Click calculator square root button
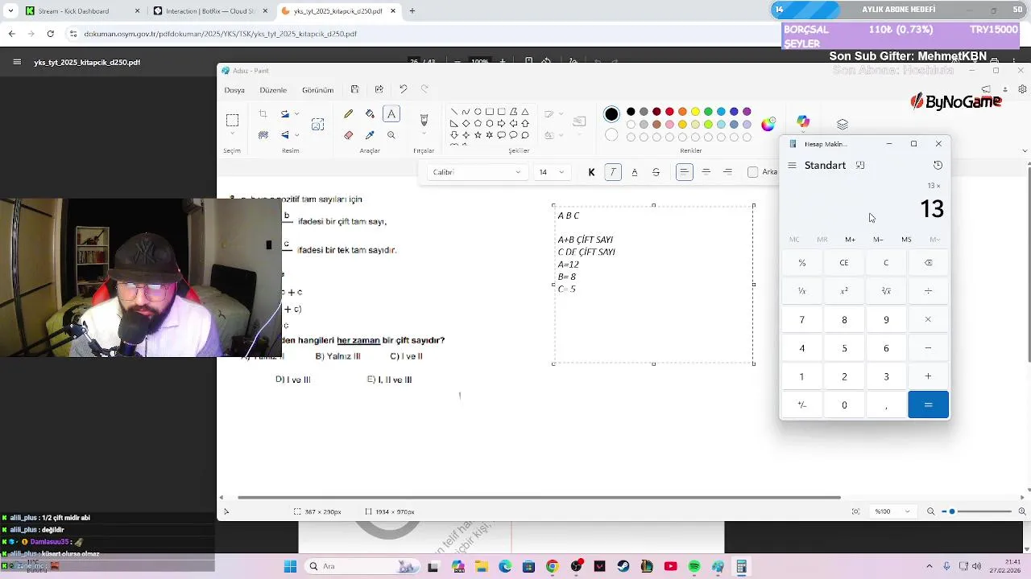The height and width of the screenshot is (579, 1031). click(x=886, y=291)
